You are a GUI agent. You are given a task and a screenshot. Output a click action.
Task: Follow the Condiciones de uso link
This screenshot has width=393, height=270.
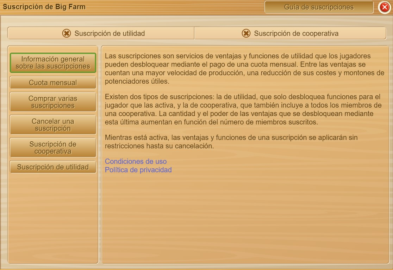click(136, 161)
